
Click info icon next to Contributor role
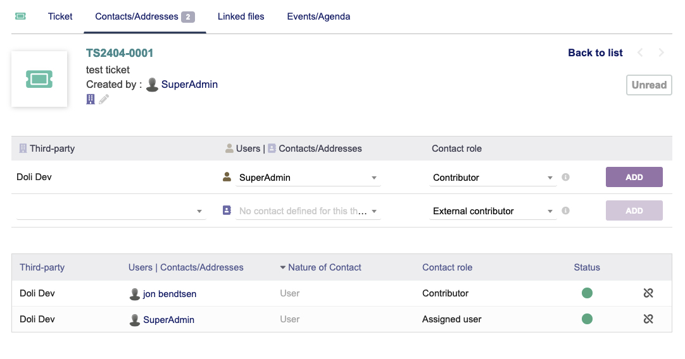(x=566, y=177)
